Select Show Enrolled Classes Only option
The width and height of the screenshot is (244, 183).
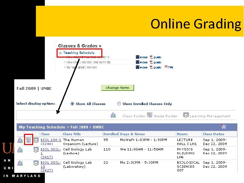click(x=119, y=104)
